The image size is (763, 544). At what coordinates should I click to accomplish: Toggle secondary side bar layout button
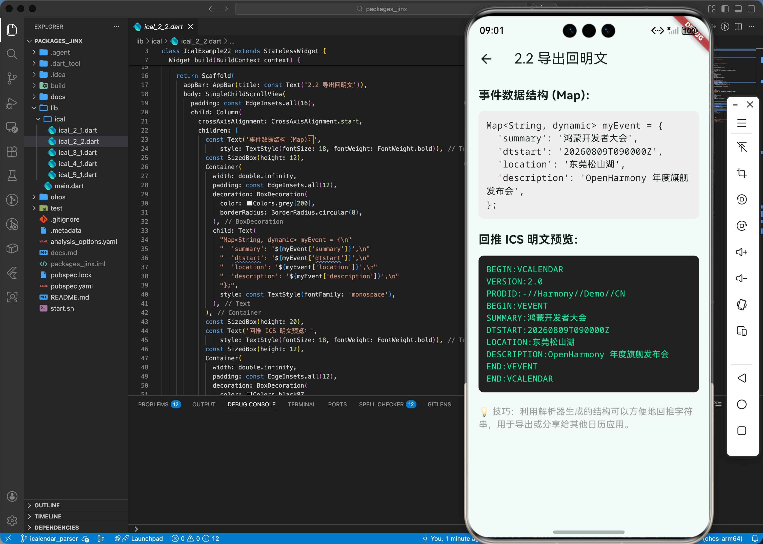(751, 9)
